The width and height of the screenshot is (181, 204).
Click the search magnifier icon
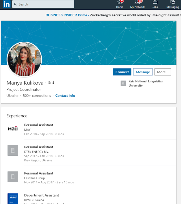(x=16, y=4)
